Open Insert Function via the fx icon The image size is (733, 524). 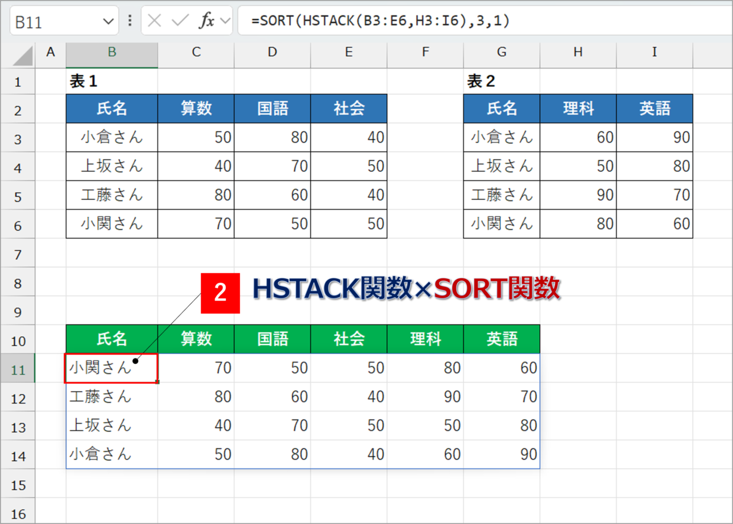pyautogui.click(x=206, y=21)
